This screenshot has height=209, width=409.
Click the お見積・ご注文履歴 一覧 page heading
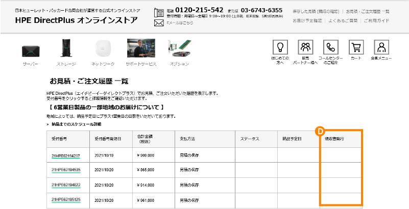[89, 82]
